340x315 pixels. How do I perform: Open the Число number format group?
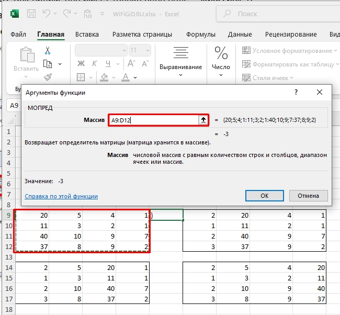[x=221, y=62]
